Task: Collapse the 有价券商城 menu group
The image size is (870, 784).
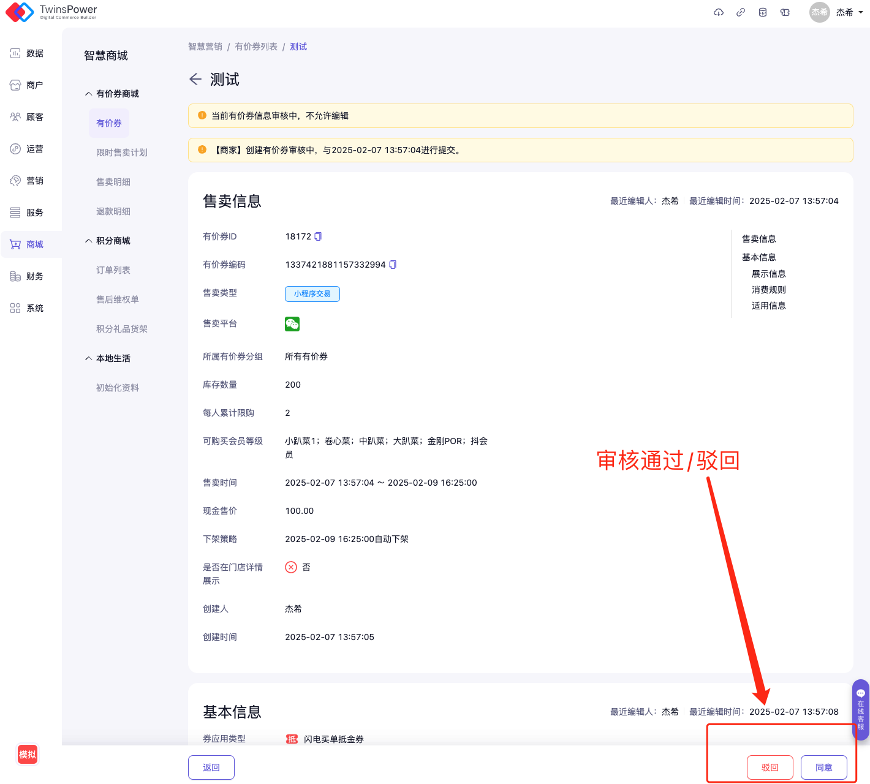Action: tap(89, 94)
